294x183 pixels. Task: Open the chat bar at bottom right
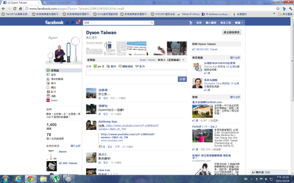coord(269,172)
